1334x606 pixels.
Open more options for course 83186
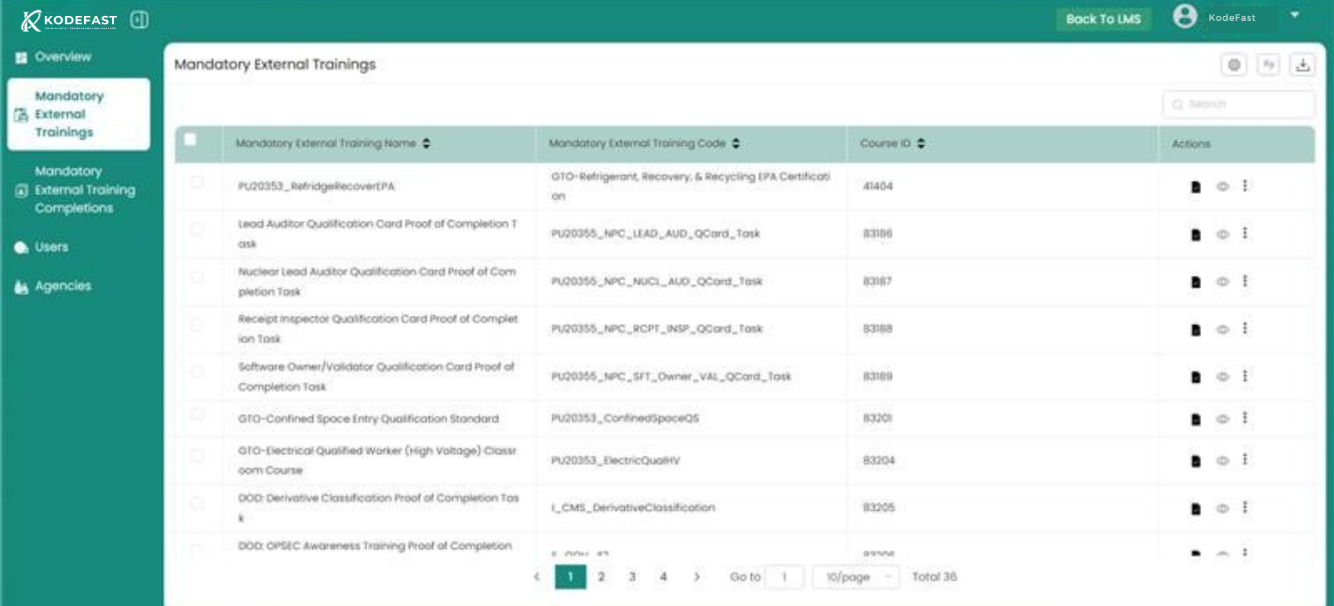pos(1245,234)
